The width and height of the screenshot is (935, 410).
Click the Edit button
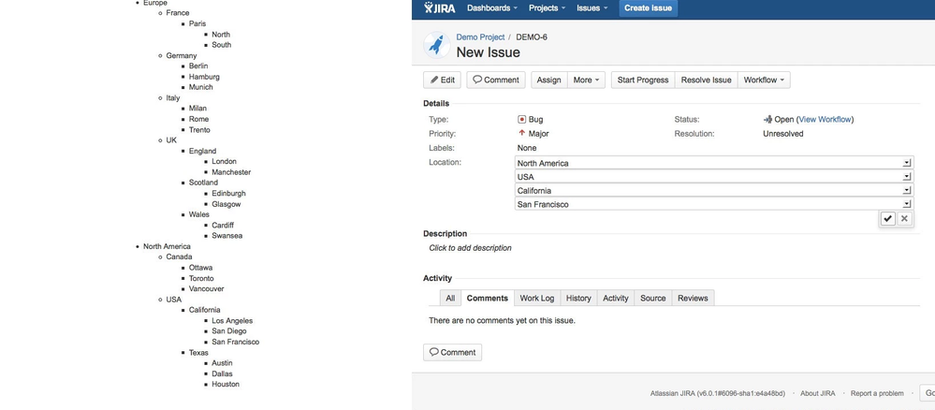pyautogui.click(x=442, y=80)
